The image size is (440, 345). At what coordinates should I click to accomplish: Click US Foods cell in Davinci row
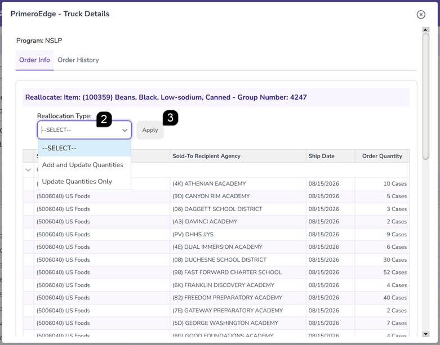[x=102, y=222]
